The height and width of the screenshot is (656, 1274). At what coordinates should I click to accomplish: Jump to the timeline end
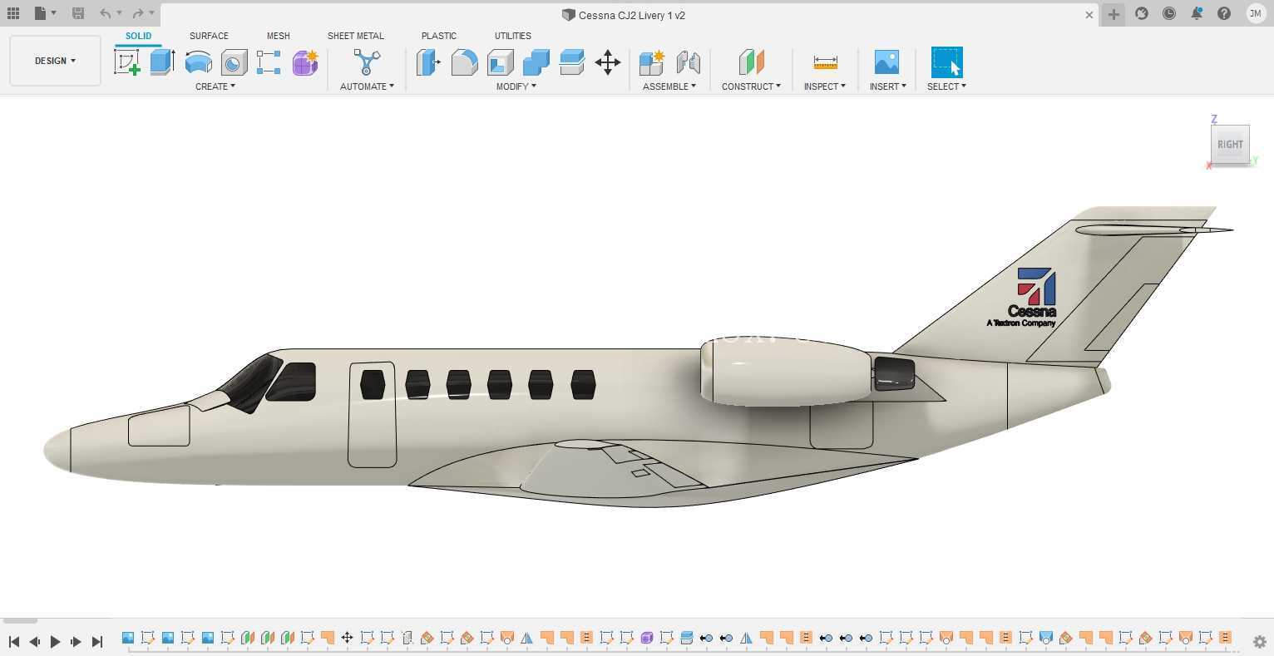97,642
